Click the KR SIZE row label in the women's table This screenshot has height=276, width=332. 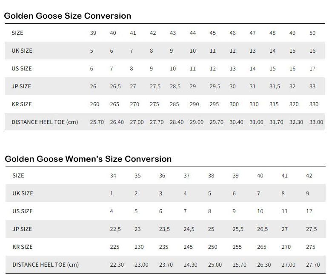click(23, 247)
